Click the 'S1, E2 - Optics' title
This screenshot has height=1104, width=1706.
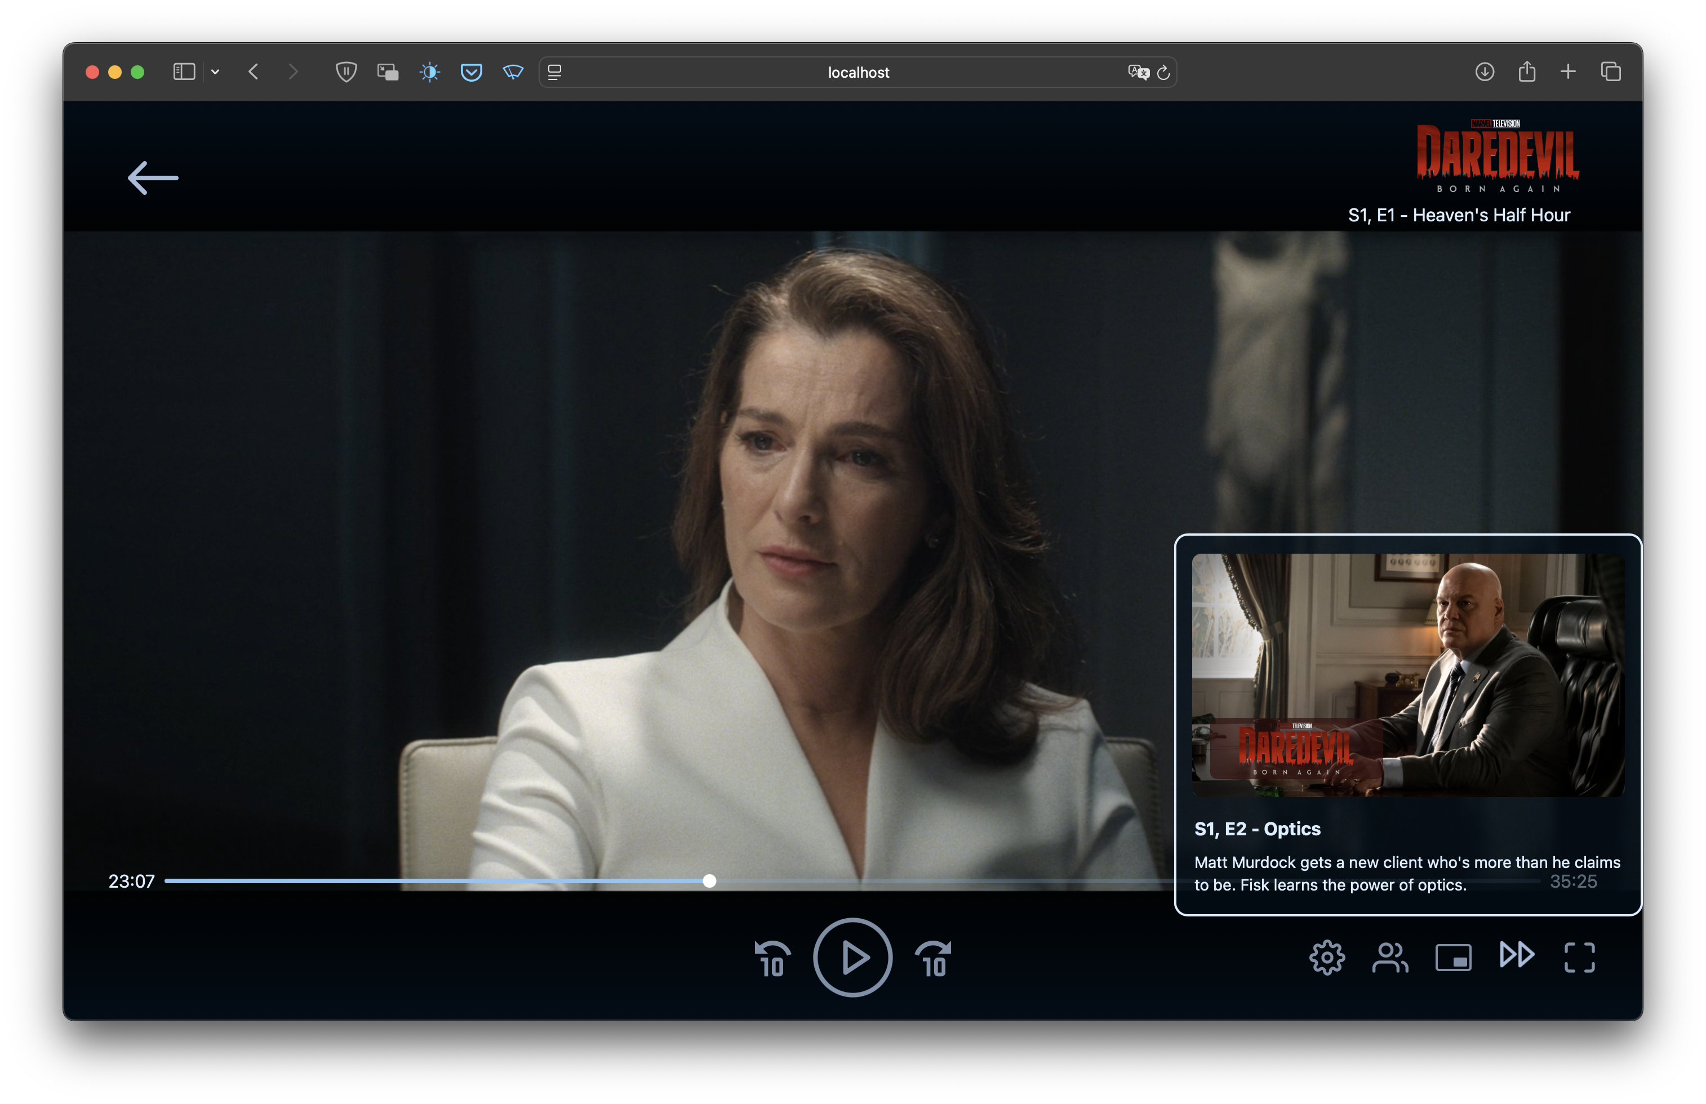[1258, 829]
